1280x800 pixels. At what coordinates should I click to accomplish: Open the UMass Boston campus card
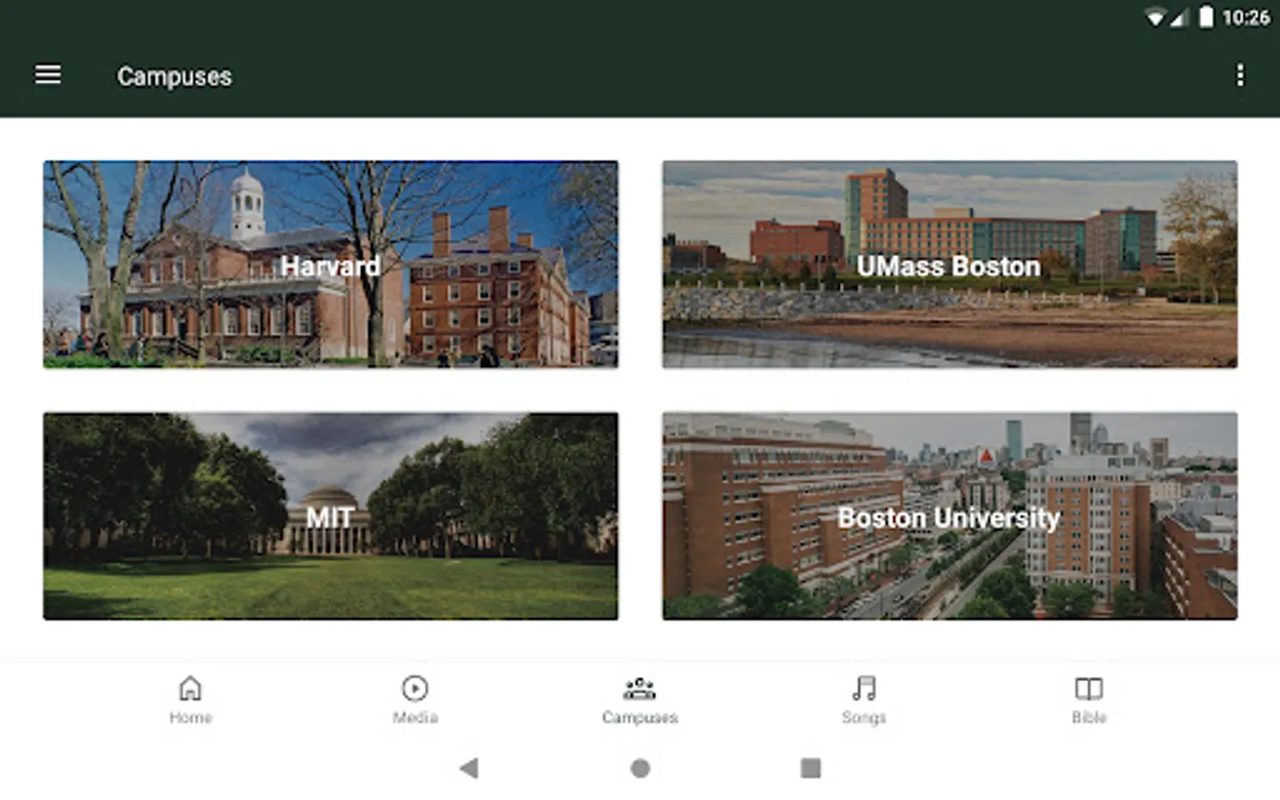tap(949, 265)
